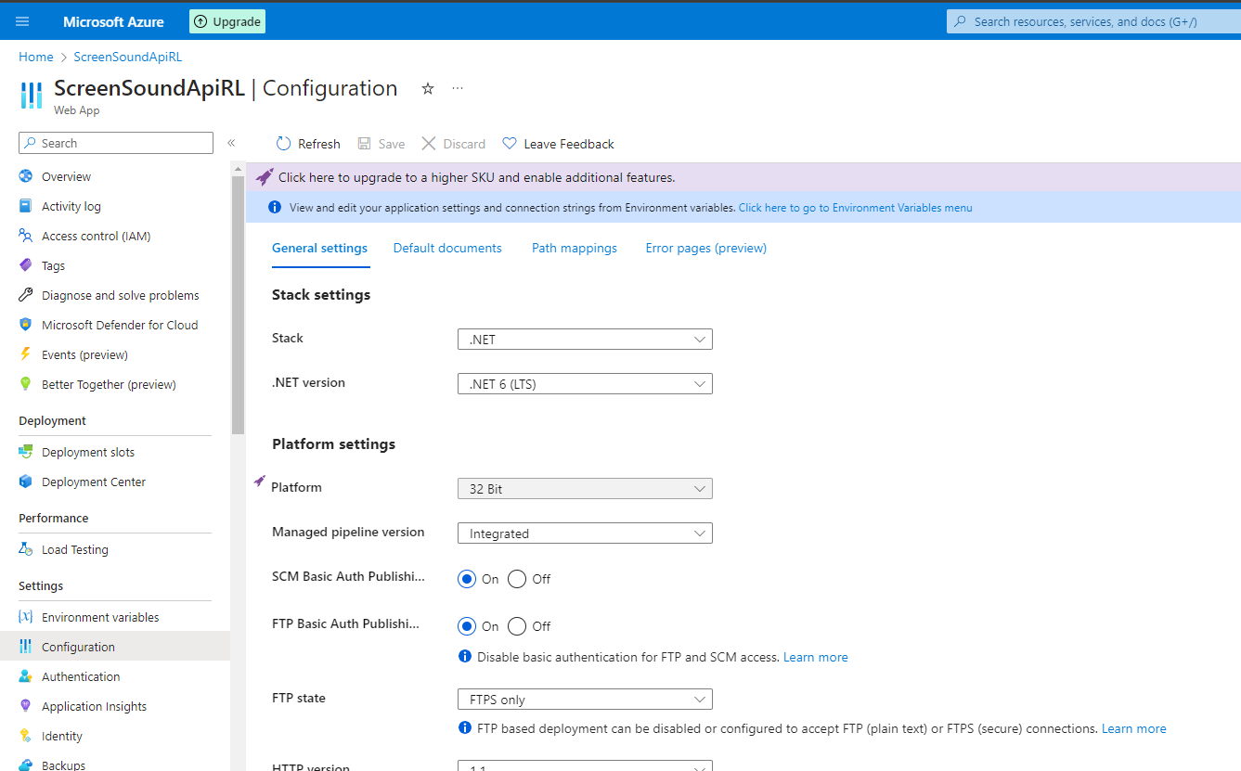Click the Access control people icon
This screenshot has height=771, width=1241.
click(x=25, y=236)
